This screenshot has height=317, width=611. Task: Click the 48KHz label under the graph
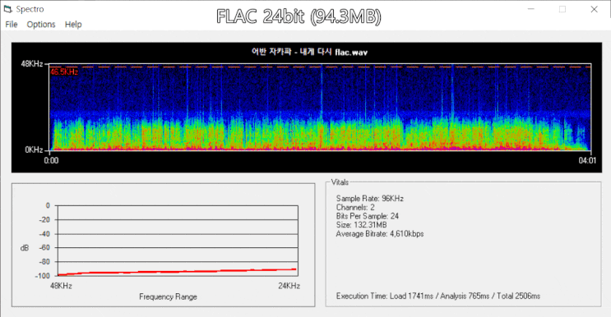(61, 286)
